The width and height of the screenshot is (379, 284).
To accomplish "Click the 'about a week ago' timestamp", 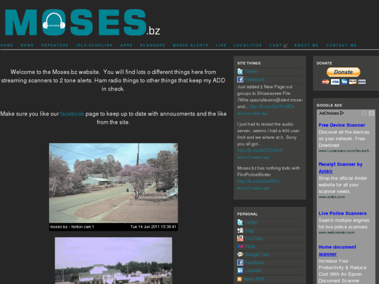I will [x=252, y=114].
